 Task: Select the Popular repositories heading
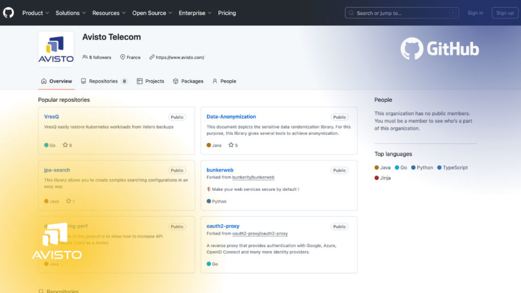pyautogui.click(x=64, y=100)
